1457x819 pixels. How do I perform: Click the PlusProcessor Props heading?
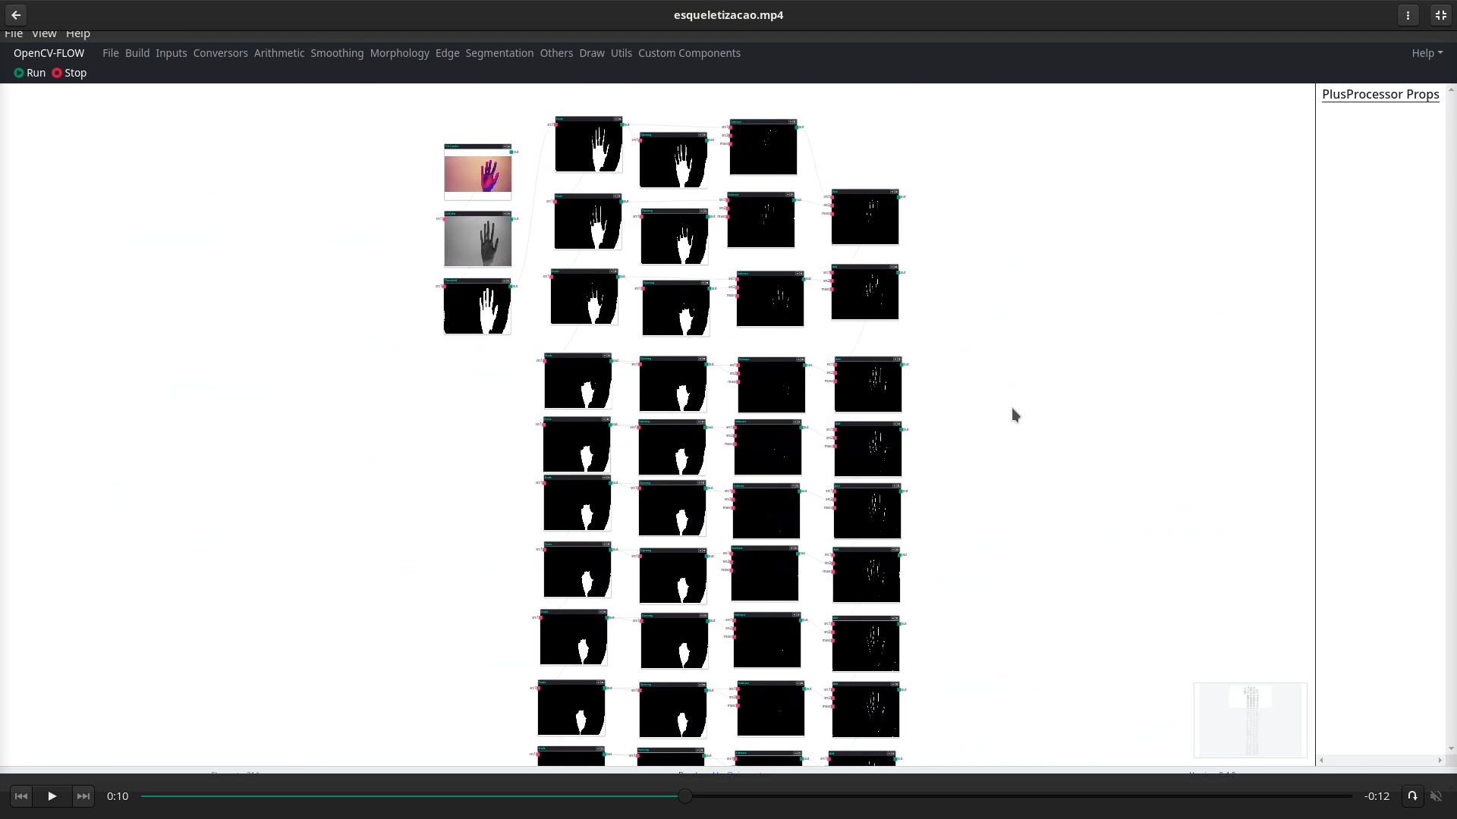1380,94
